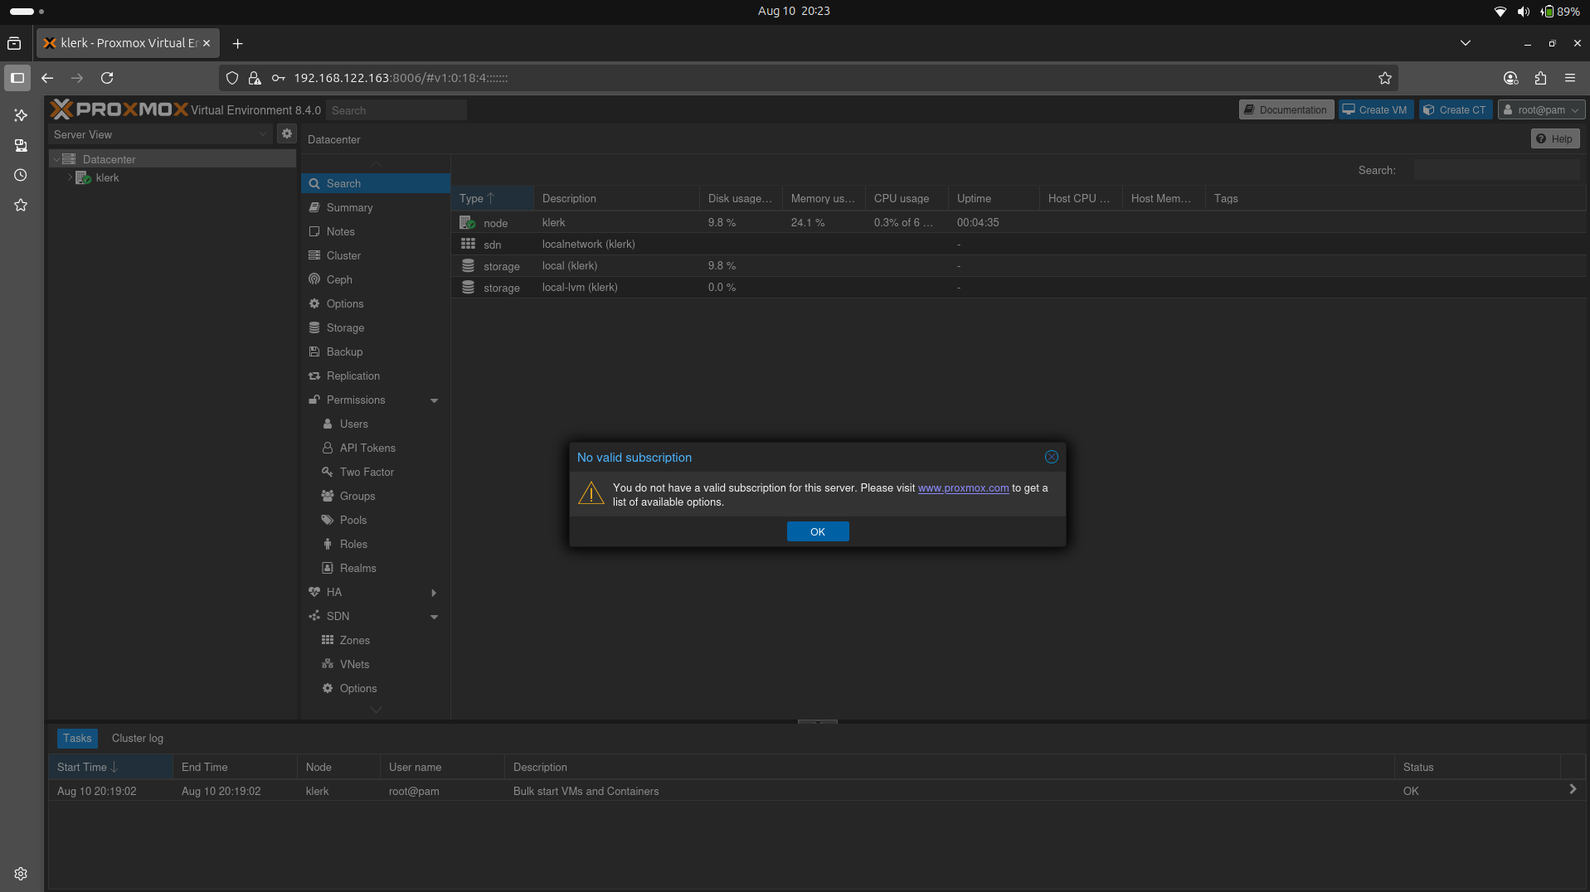Click the Proxmox header search field
Viewport: 1590px width, 892px height.
coord(396,110)
